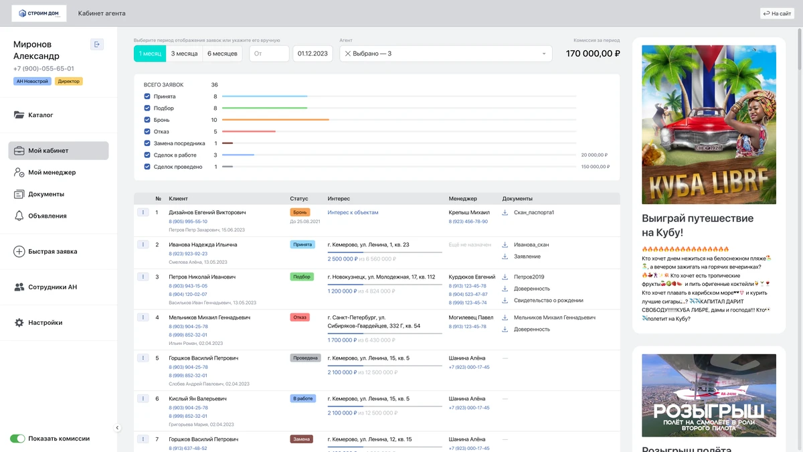Open row menu for Петров Николай Иванович
The height and width of the screenshot is (452, 803).
tap(143, 277)
